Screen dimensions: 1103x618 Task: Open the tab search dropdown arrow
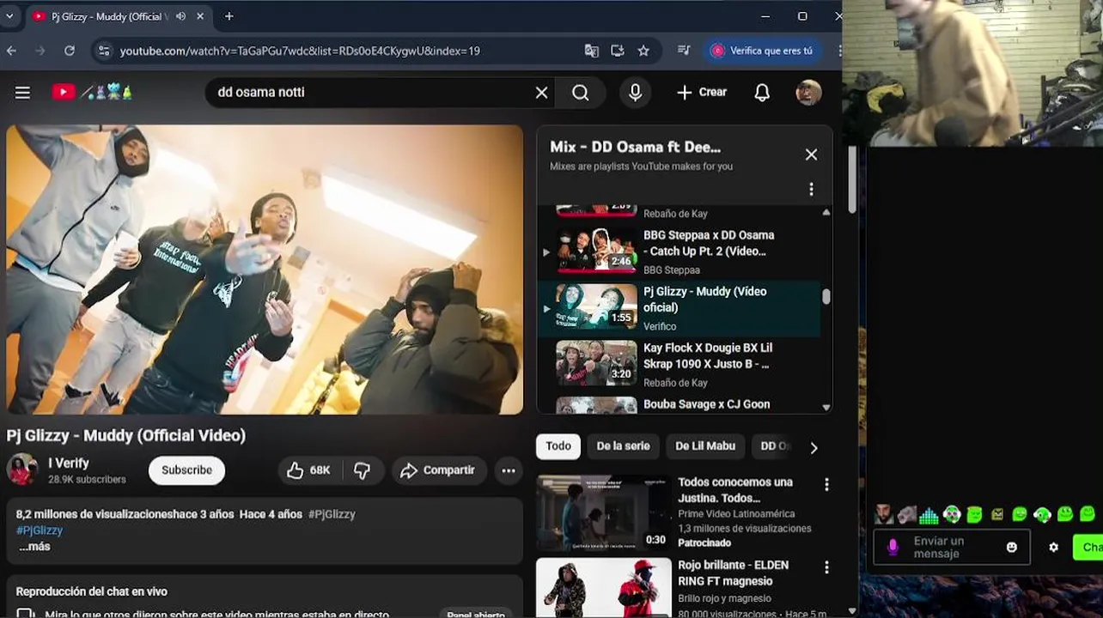tap(9, 16)
